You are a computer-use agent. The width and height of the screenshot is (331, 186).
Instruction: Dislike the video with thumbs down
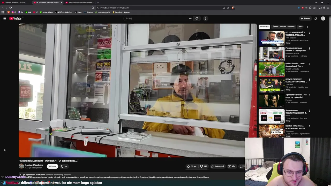coord(204,166)
